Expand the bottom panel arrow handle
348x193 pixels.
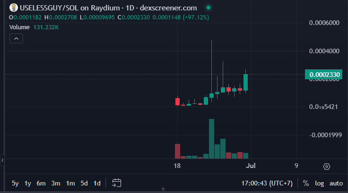(163, 190)
